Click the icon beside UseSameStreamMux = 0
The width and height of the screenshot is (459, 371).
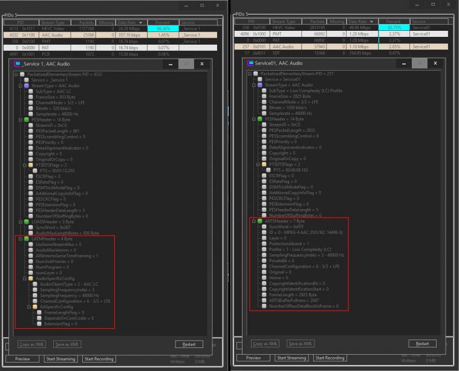coord(31,244)
